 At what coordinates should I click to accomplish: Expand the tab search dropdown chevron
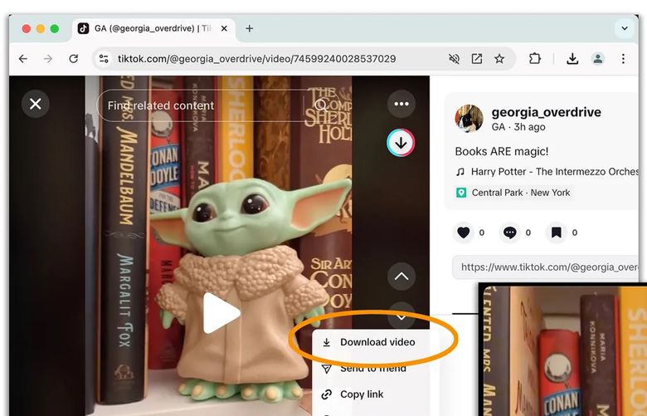(625, 28)
